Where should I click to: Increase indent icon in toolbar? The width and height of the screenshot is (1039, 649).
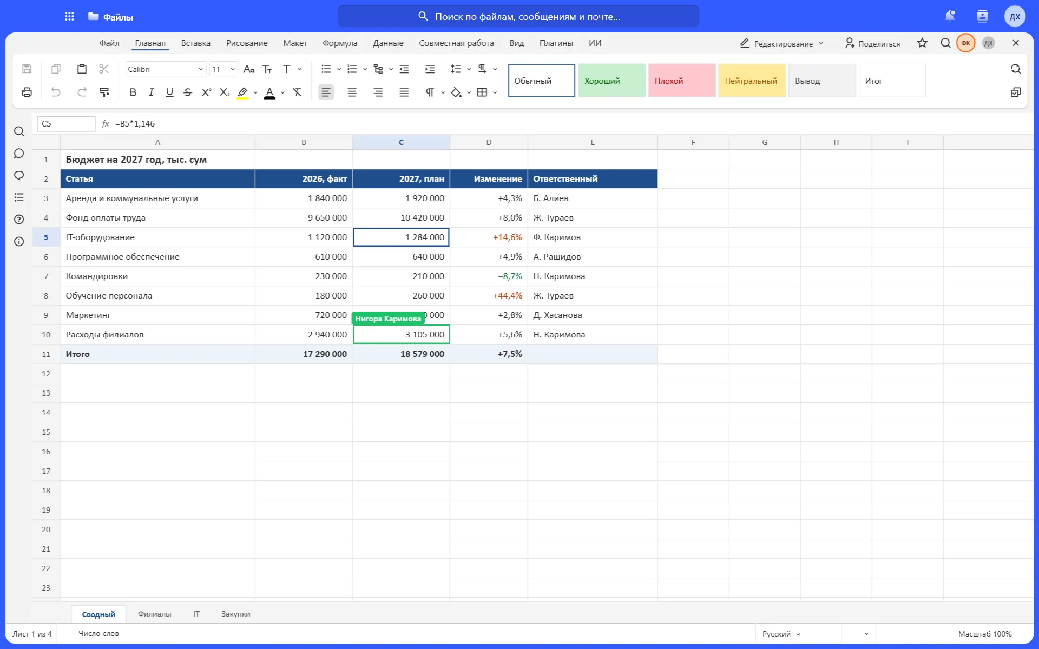[x=430, y=69]
